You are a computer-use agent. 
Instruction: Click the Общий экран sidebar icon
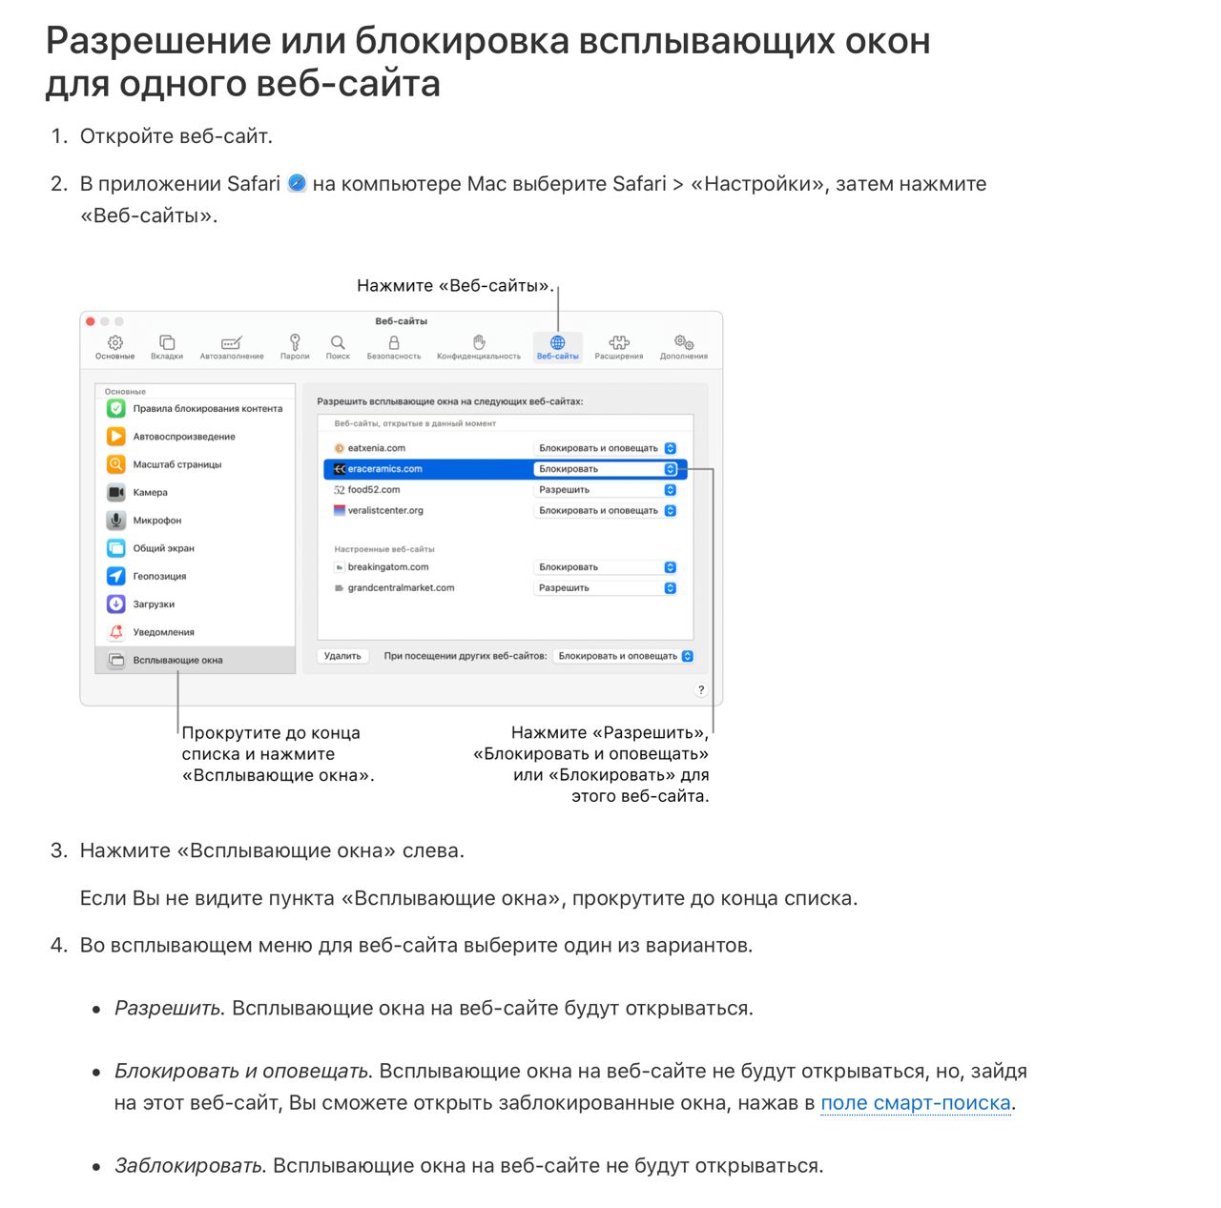tap(116, 548)
